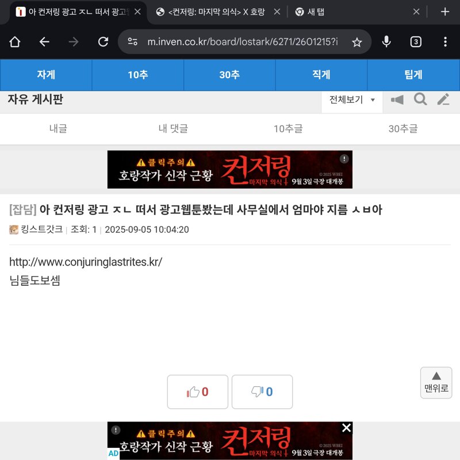Start voice search with the microphone
This screenshot has width=460, height=460.
pyautogui.click(x=386, y=41)
